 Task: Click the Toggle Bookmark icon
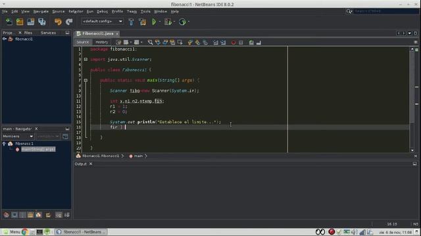(205, 42)
